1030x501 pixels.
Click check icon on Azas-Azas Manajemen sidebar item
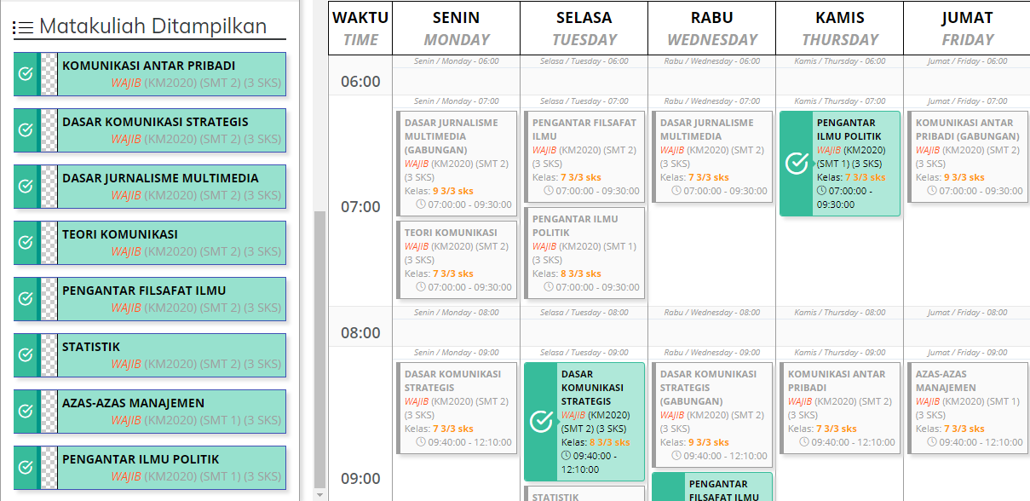coord(26,412)
